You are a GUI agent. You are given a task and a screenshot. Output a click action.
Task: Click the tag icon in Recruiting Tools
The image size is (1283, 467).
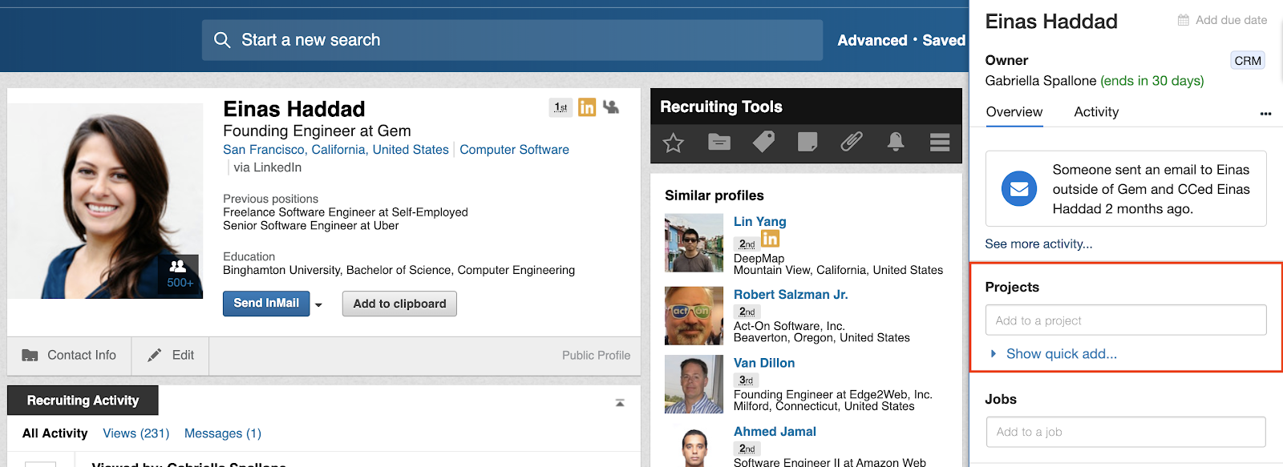click(x=763, y=143)
